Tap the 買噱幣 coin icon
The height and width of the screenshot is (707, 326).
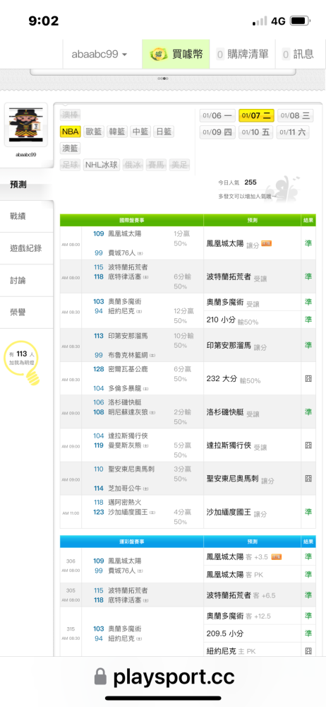tap(157, 54)
